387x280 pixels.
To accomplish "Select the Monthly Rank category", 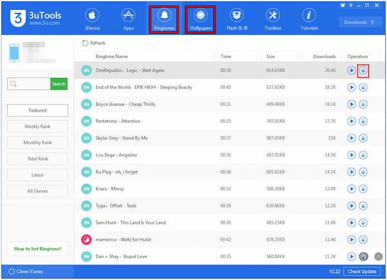I will 37,143.
